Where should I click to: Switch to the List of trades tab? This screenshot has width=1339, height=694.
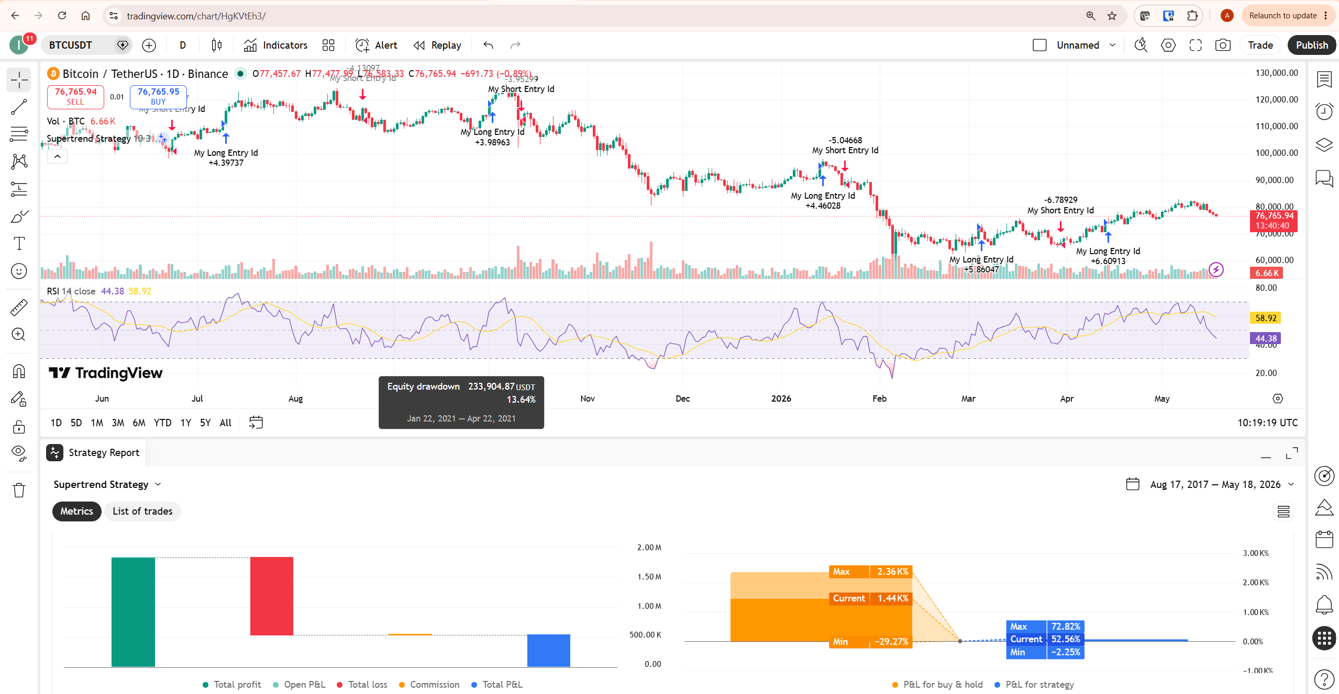pos(142,511)
